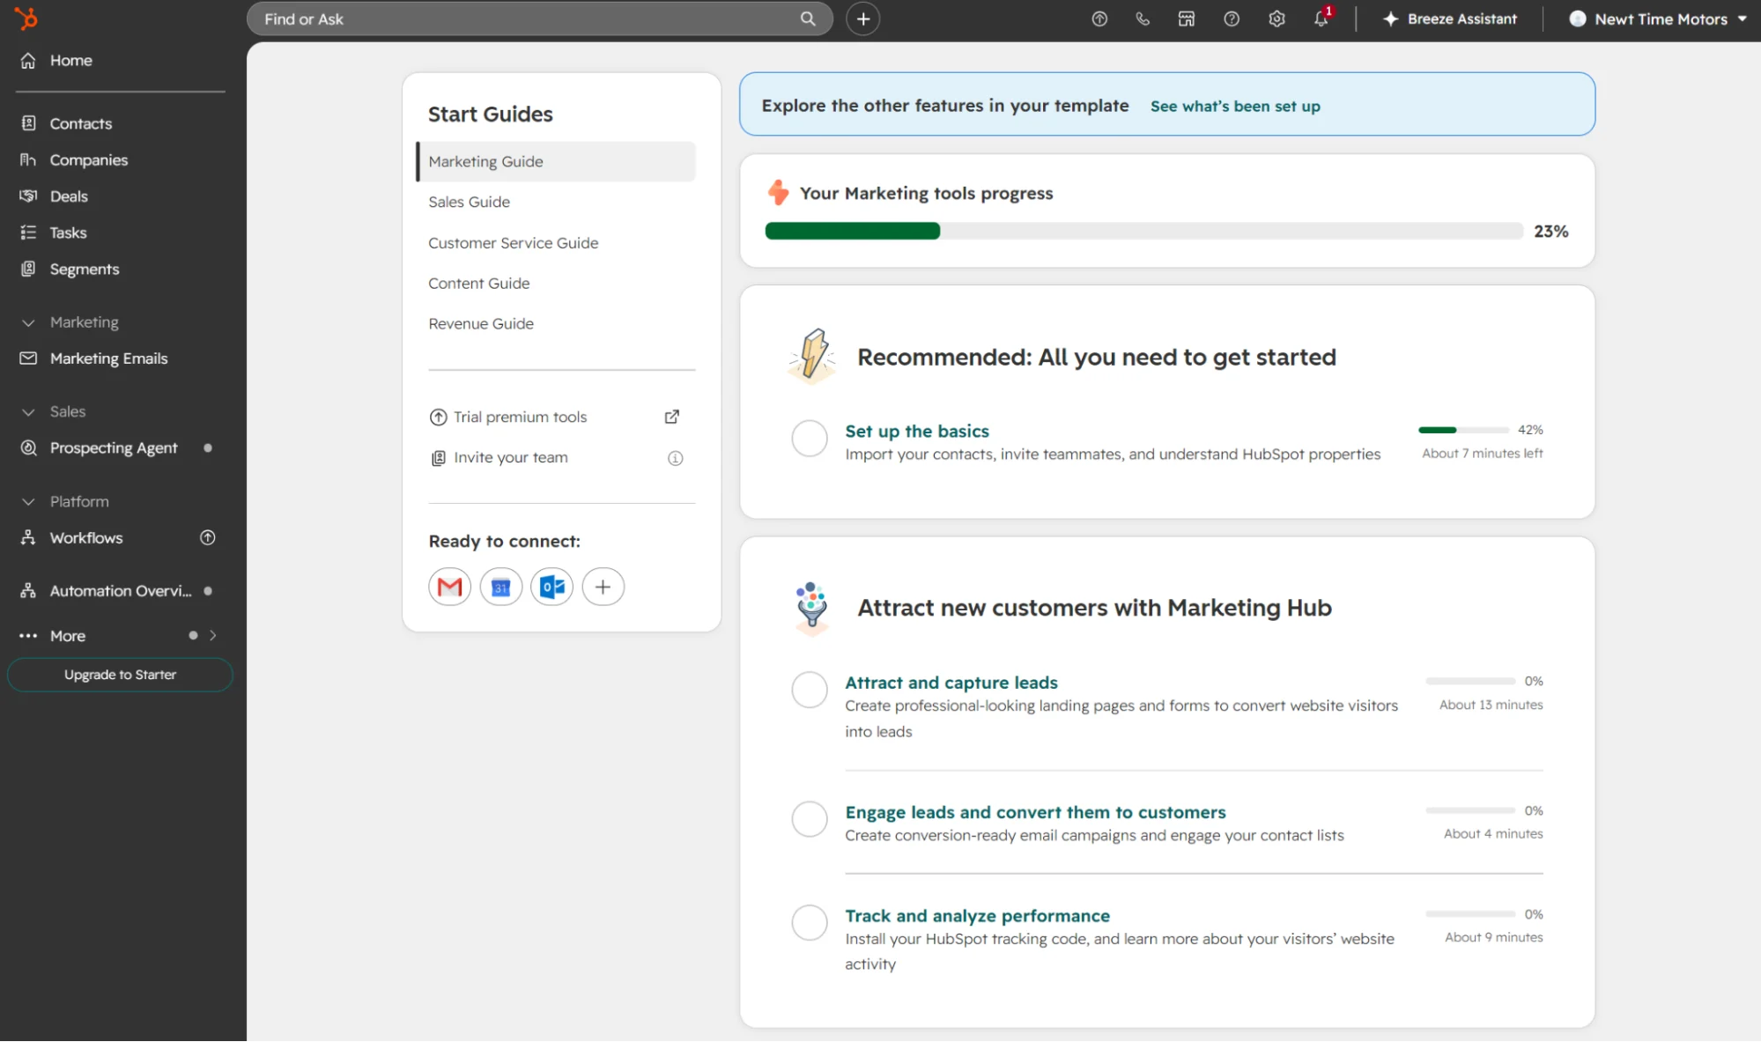The image size is (1761, 1042).
Task: Click the Marketing tools progress flame icon
Action: pyautogui.click(x=778, y=192)
